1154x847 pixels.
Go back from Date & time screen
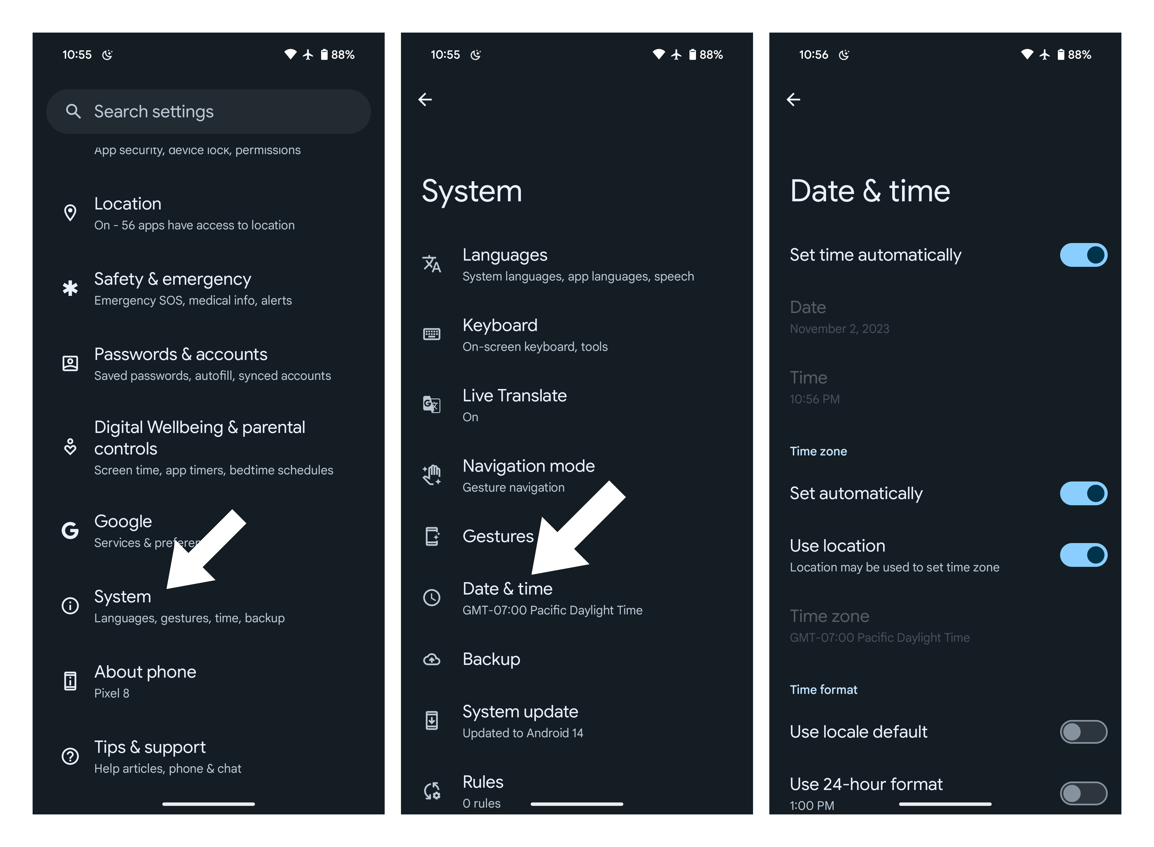tap(793, 99)
